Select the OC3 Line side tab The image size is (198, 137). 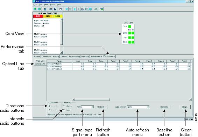pos(40,61)
